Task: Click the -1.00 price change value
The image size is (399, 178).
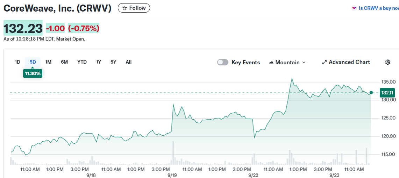Action: click(56, 28)
